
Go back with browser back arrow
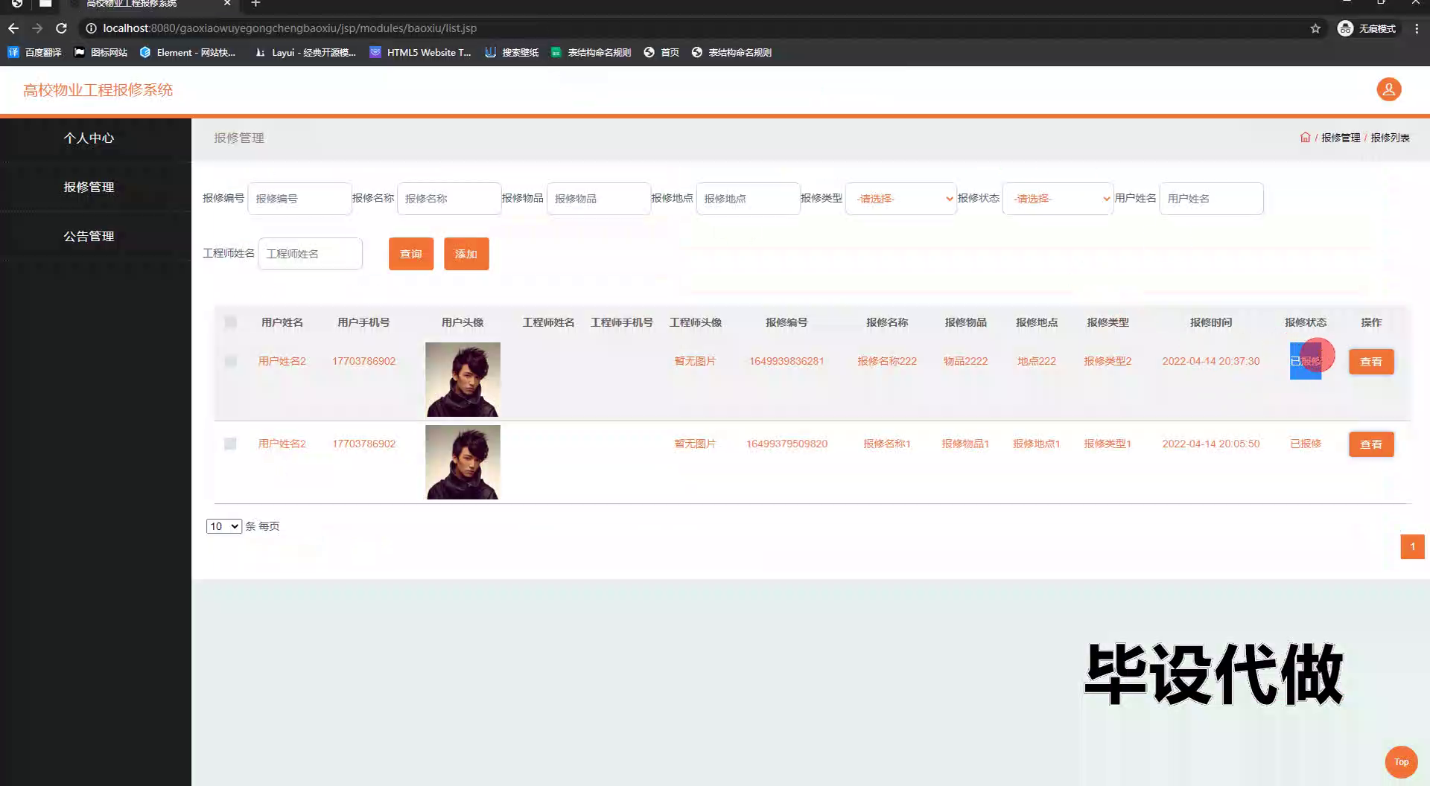[x=13, y=28]
